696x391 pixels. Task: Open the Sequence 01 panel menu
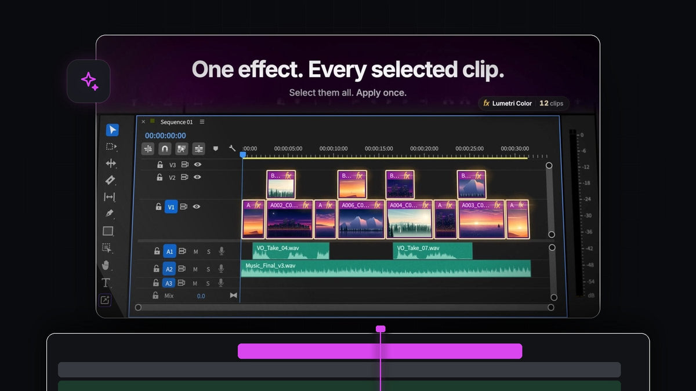click(x=202, y=122)
